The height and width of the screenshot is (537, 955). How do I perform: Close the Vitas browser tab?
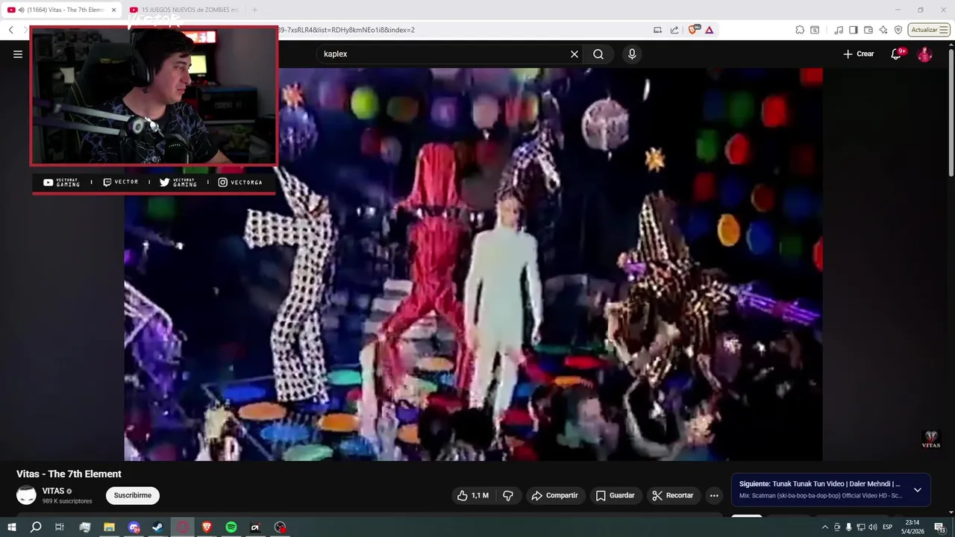pos(114,10)
